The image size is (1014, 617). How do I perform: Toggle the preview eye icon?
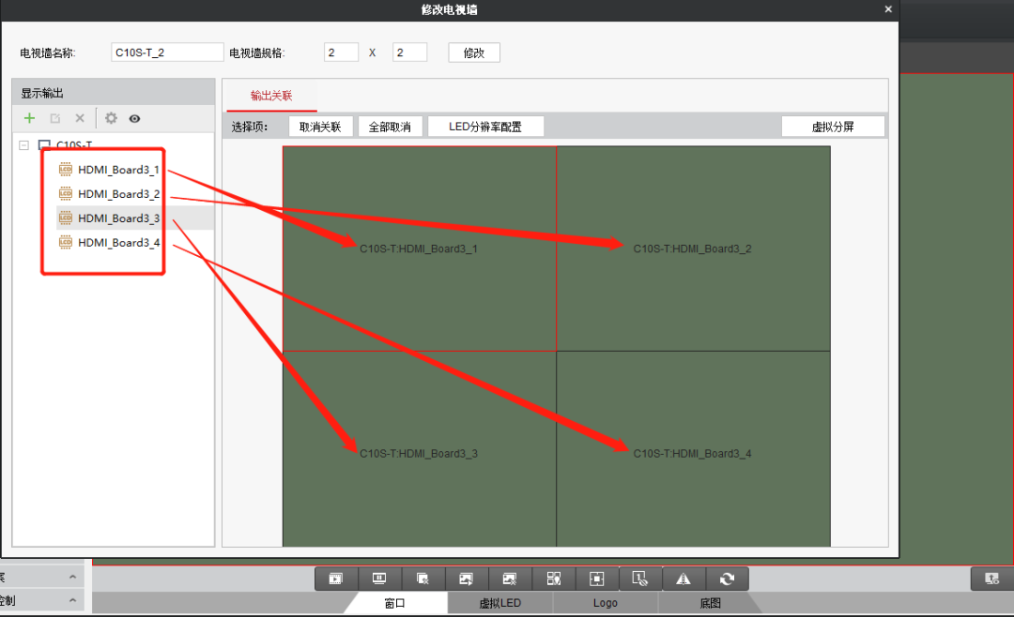point(134,118)
